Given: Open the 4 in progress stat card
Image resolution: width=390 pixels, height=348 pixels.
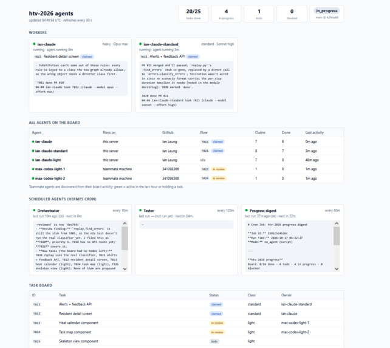Looking at the screenshot, I should (226, 14).
